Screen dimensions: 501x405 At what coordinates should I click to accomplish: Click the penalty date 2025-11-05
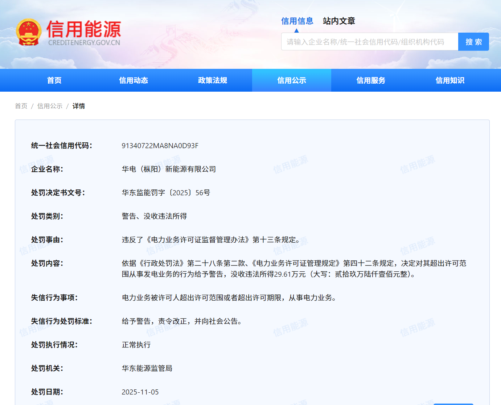point(140,392)
